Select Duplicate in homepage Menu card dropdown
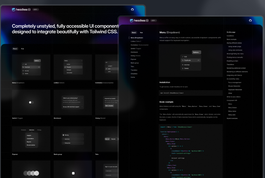 pyautogui.click(x=31, y=67)
